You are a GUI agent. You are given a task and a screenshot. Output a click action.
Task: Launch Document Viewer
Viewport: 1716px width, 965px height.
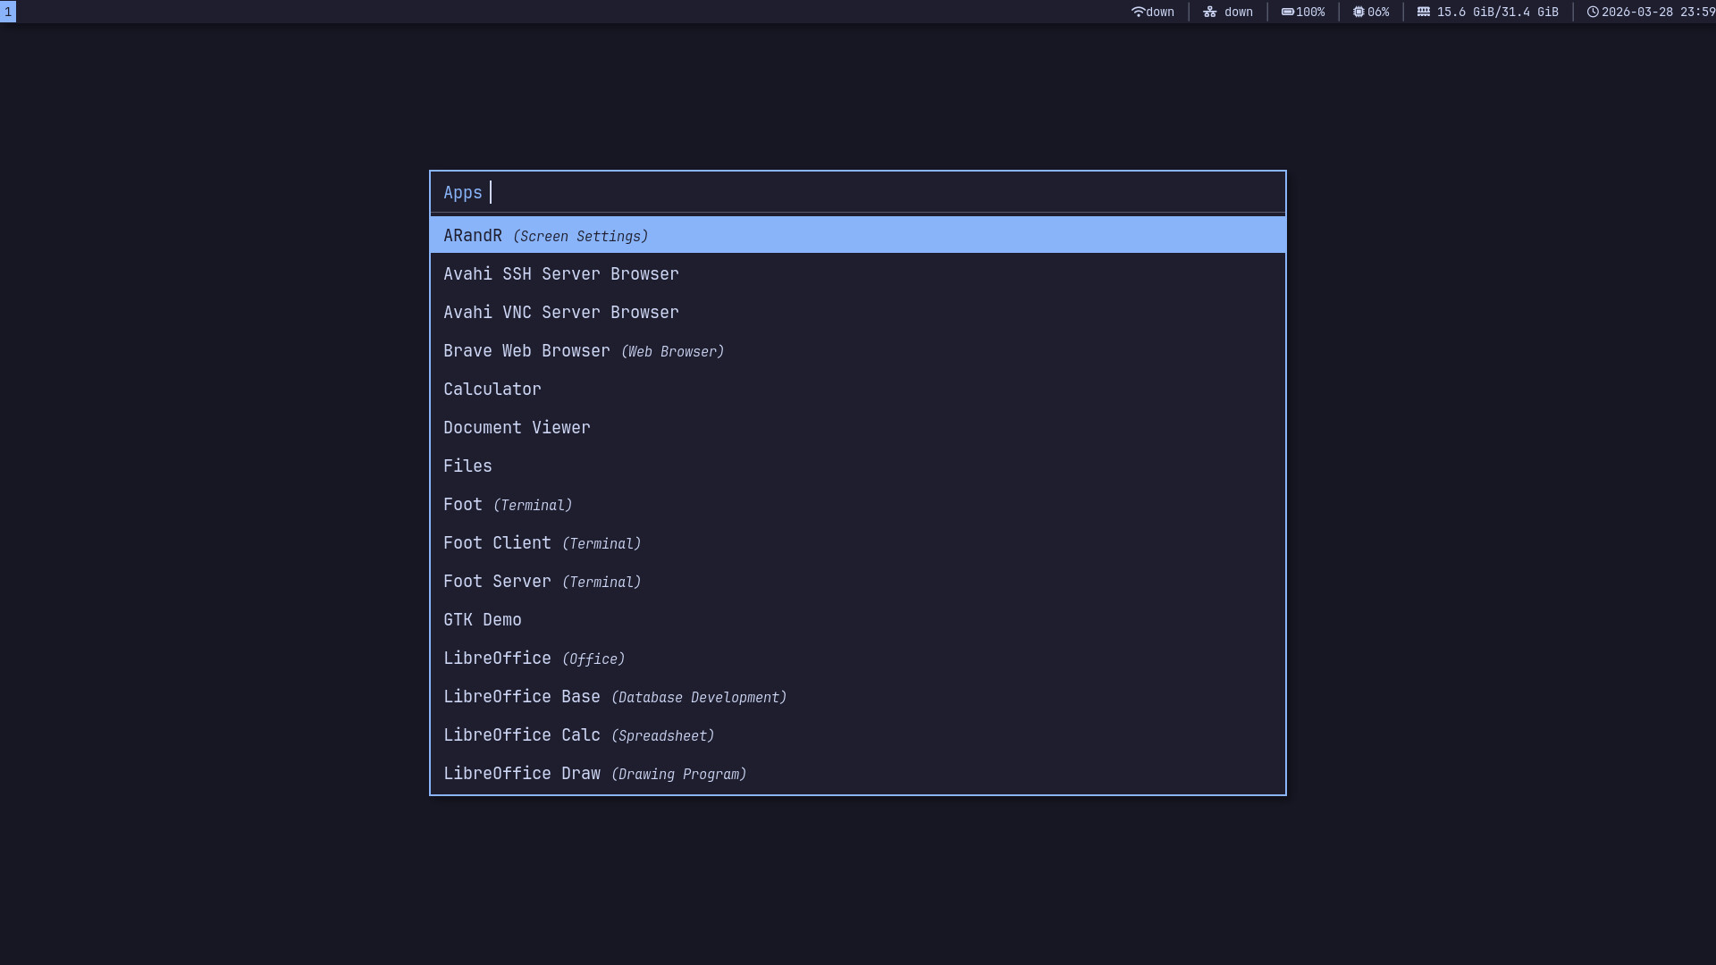click(x=517, y=427)
